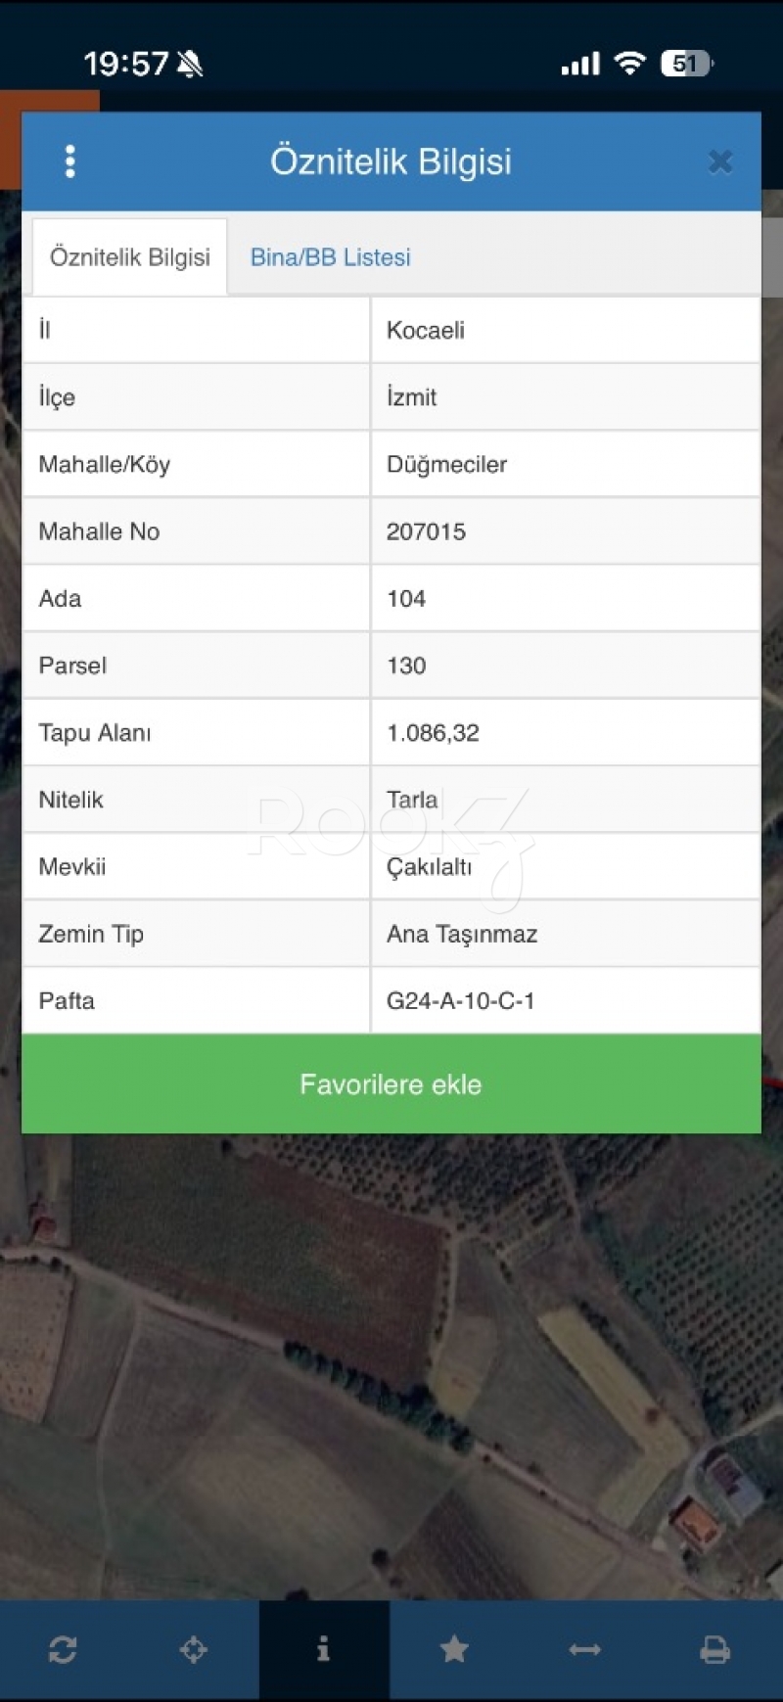This screenshot has width=783, height=1702.
Task: Tap the printer icon
Action: pos(715,1650)
